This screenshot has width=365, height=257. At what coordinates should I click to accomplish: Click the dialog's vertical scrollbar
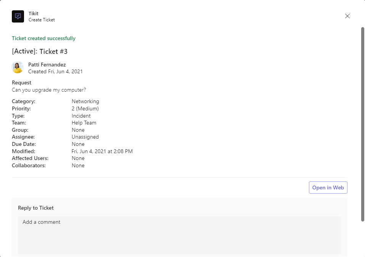tap(362, 122)
